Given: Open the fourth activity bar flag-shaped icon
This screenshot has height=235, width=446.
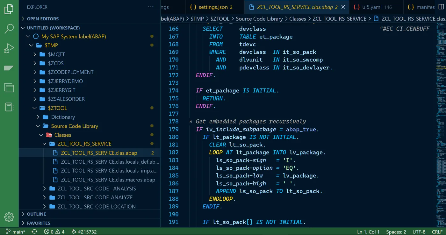Looking at the screenshot, I should click(9, 68).
